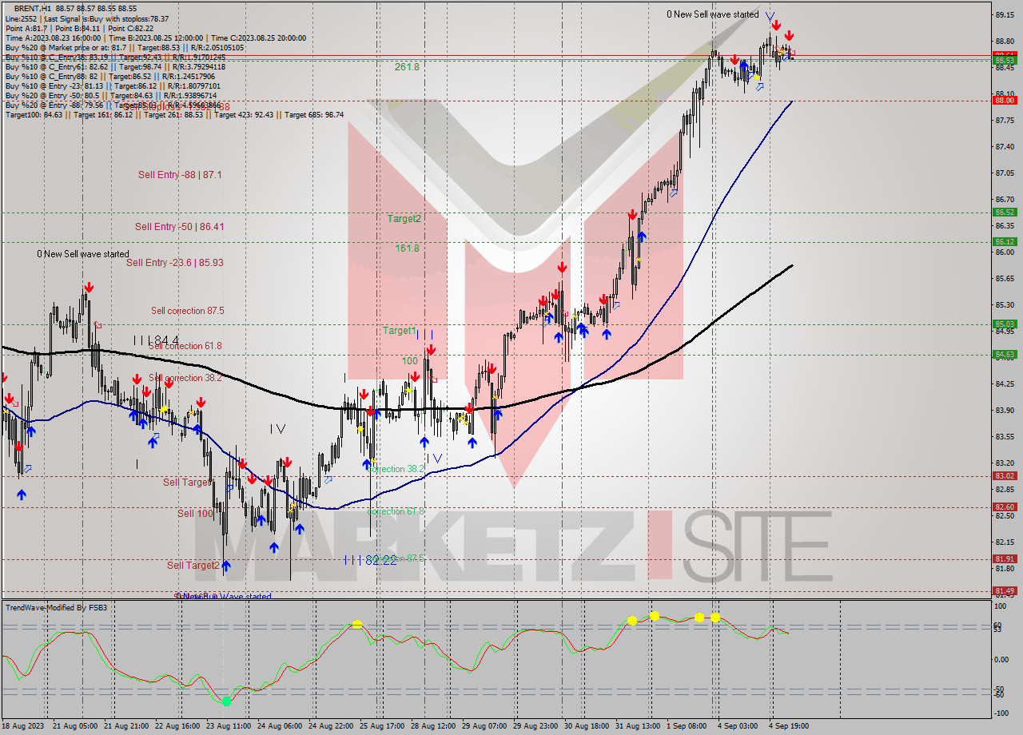Click the 'Sell Entry -50 | 86.41' label
The width and height of the screenshot is (1023, 735).
179,227
